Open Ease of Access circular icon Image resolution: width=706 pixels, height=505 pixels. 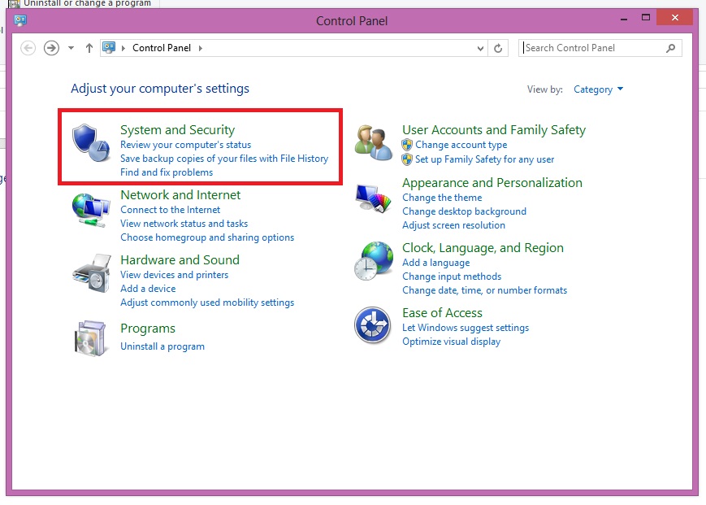coord(372,325)
